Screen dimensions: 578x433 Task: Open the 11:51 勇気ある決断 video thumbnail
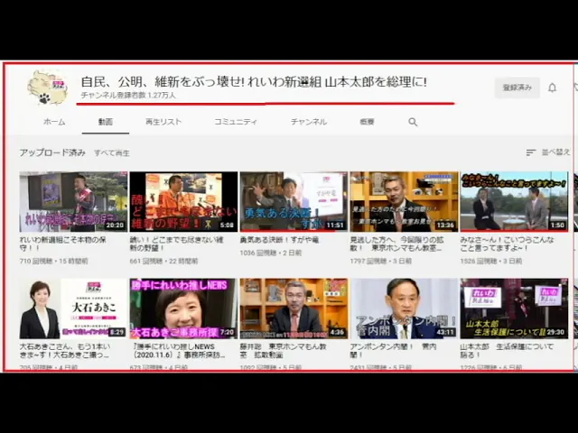click(x=294, y=202)
